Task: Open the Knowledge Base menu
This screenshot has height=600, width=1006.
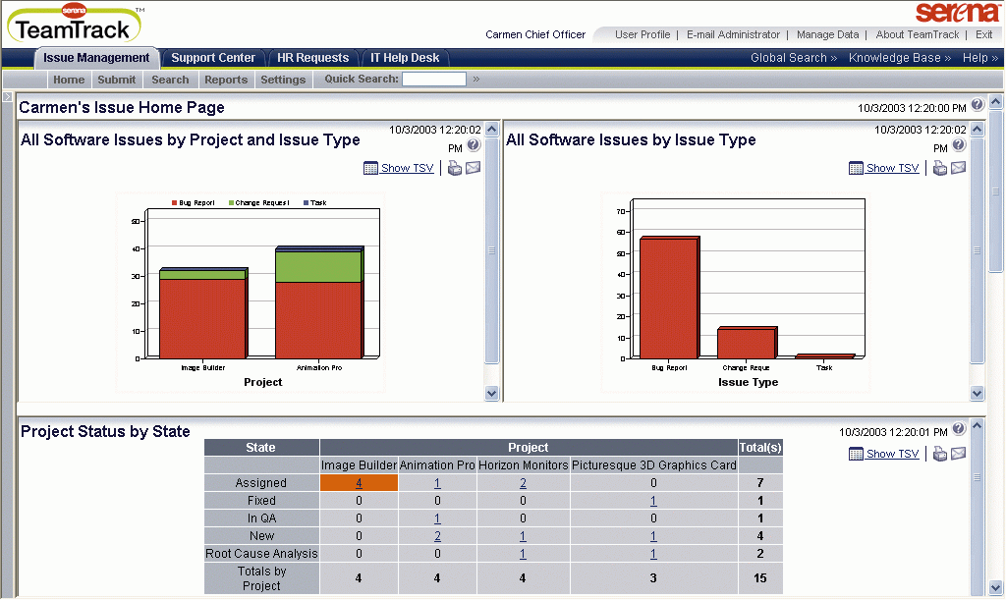Action: [900, 58]
